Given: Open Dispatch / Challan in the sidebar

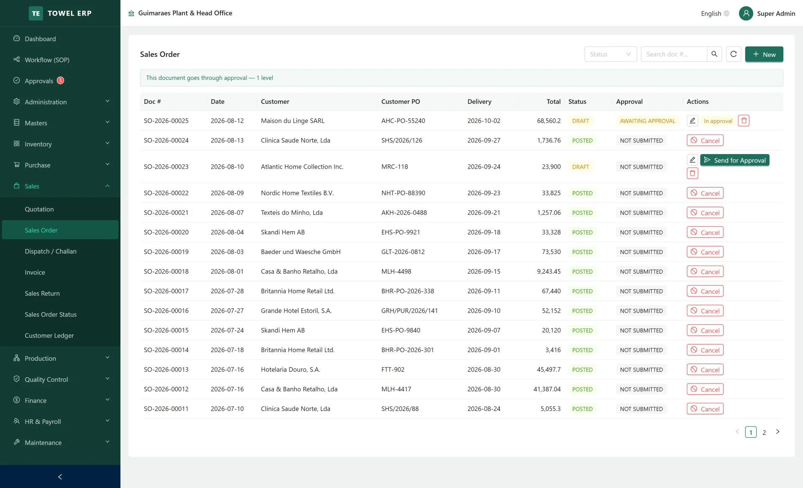Looking at the screenshot, I should (x=60, y=251).
